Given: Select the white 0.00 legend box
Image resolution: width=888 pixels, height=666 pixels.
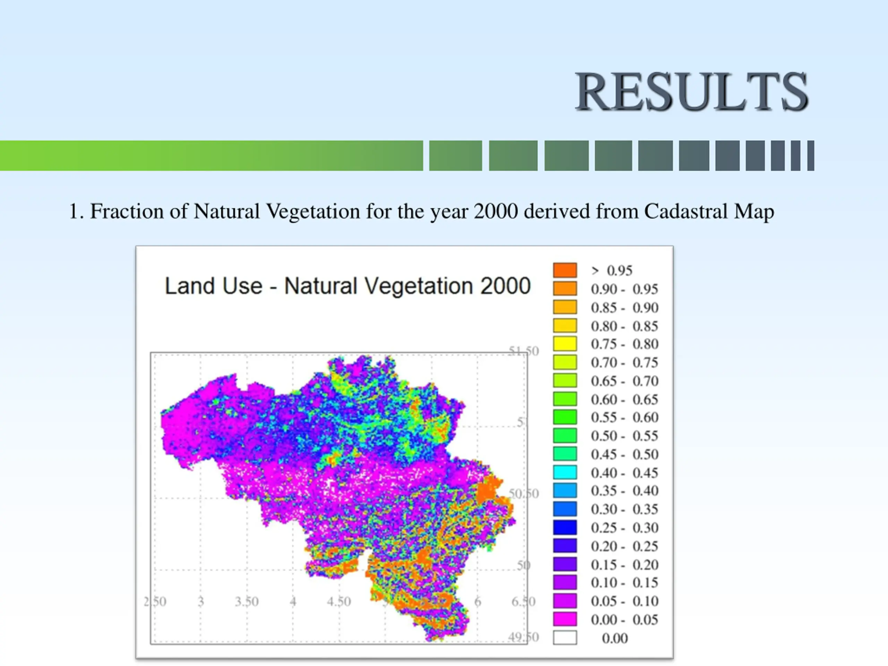Looking at the screenshot, I should click(565, 638).
